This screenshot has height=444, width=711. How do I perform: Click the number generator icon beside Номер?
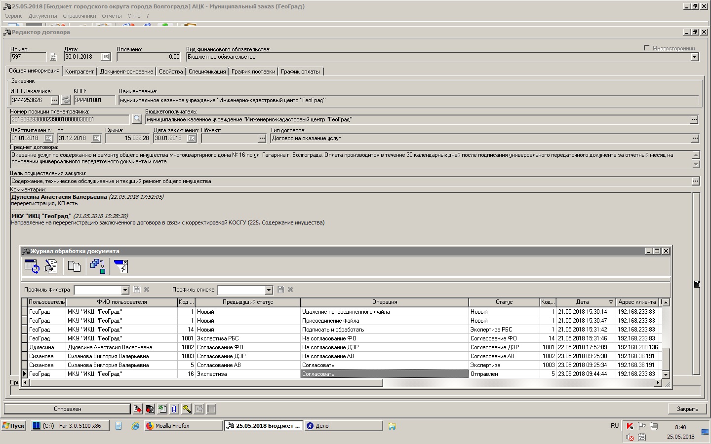pyautogui.click(x=53, y=57)
